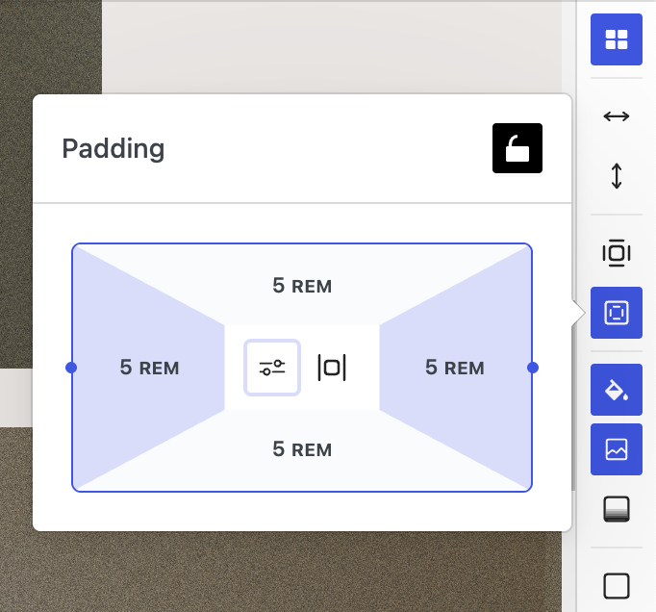Select the horizontal padding link icon
The image size is (656, 612).
tap(332, 368)
